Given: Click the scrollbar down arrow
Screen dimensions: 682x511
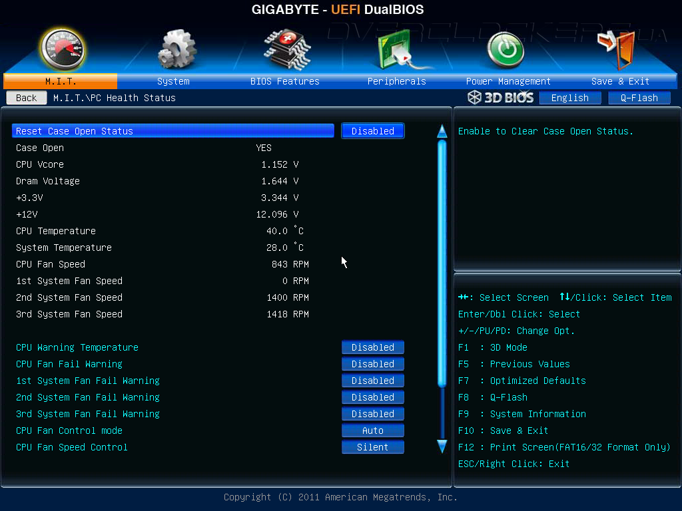Looking at the screenshot, I should click(x=442, y=446).
